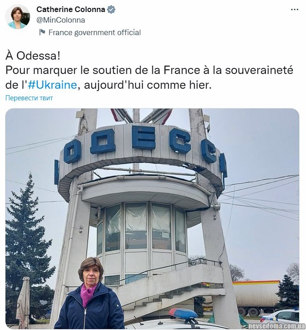Image resolution: width=306 pixels, height=330 pixels.
Task: Click the blue verified badge icon
Action: tap(111, 9)
